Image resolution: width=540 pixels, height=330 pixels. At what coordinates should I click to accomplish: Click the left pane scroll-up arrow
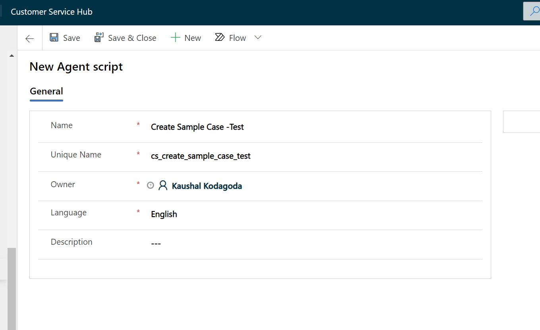coord(12,56)
